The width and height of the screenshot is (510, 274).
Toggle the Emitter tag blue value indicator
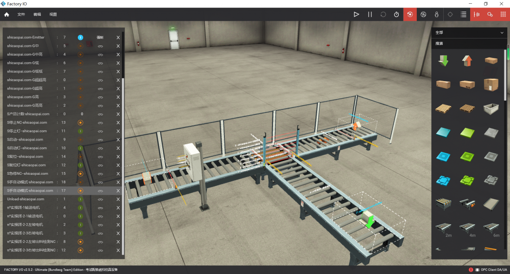click(x=80, y=37)
